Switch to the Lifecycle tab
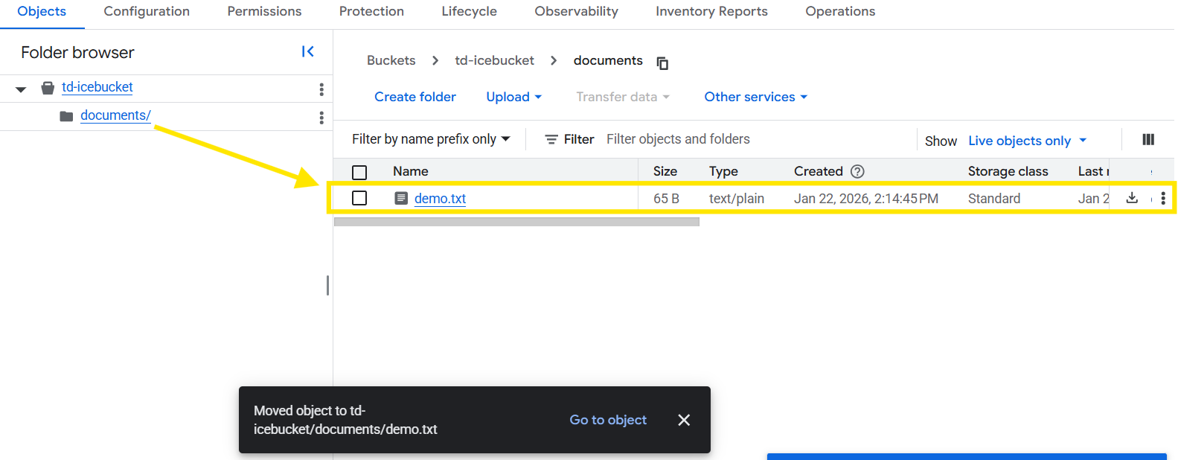This screenshot has width=1178, height=460. point(469,11)
